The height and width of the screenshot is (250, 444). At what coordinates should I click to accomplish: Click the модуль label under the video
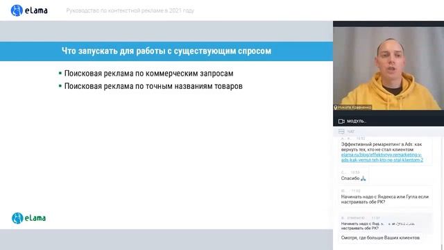point(357,122)
